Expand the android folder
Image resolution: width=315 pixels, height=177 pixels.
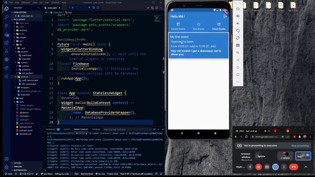(23, 30)
